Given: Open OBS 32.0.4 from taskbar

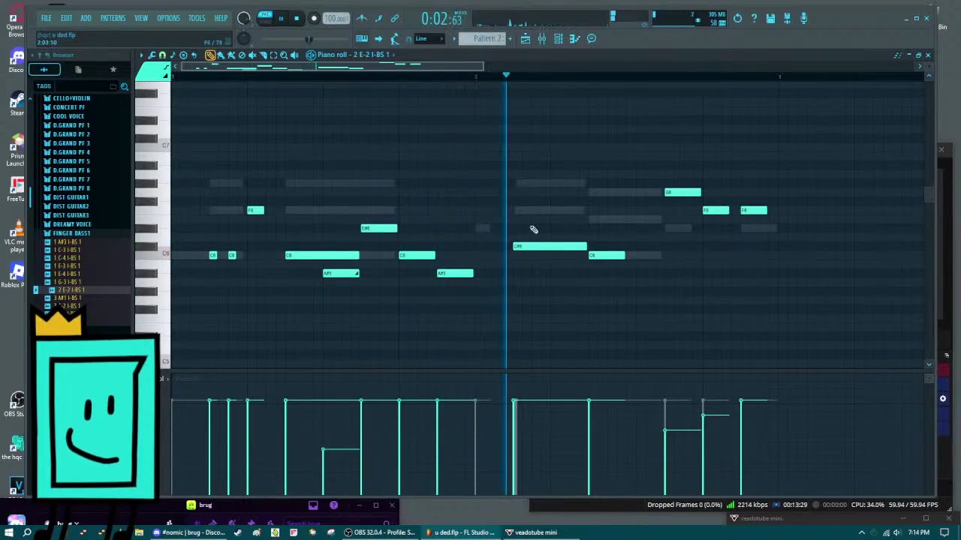Looking at the screenshot, I should [379, 532].
